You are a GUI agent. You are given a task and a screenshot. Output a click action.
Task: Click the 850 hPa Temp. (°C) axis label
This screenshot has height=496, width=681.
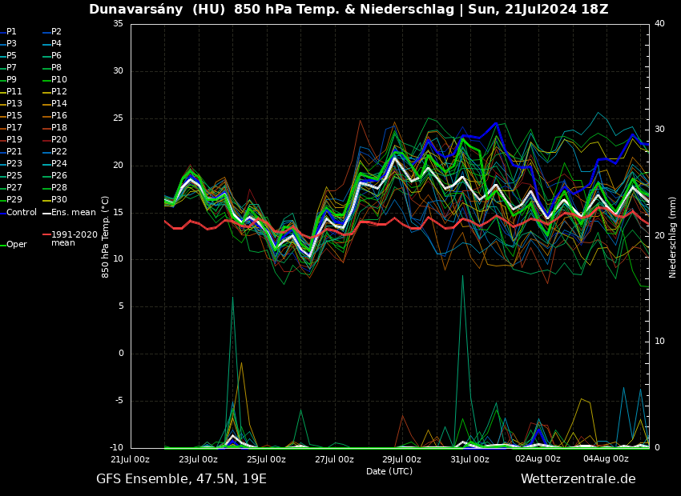coord(106,237)
